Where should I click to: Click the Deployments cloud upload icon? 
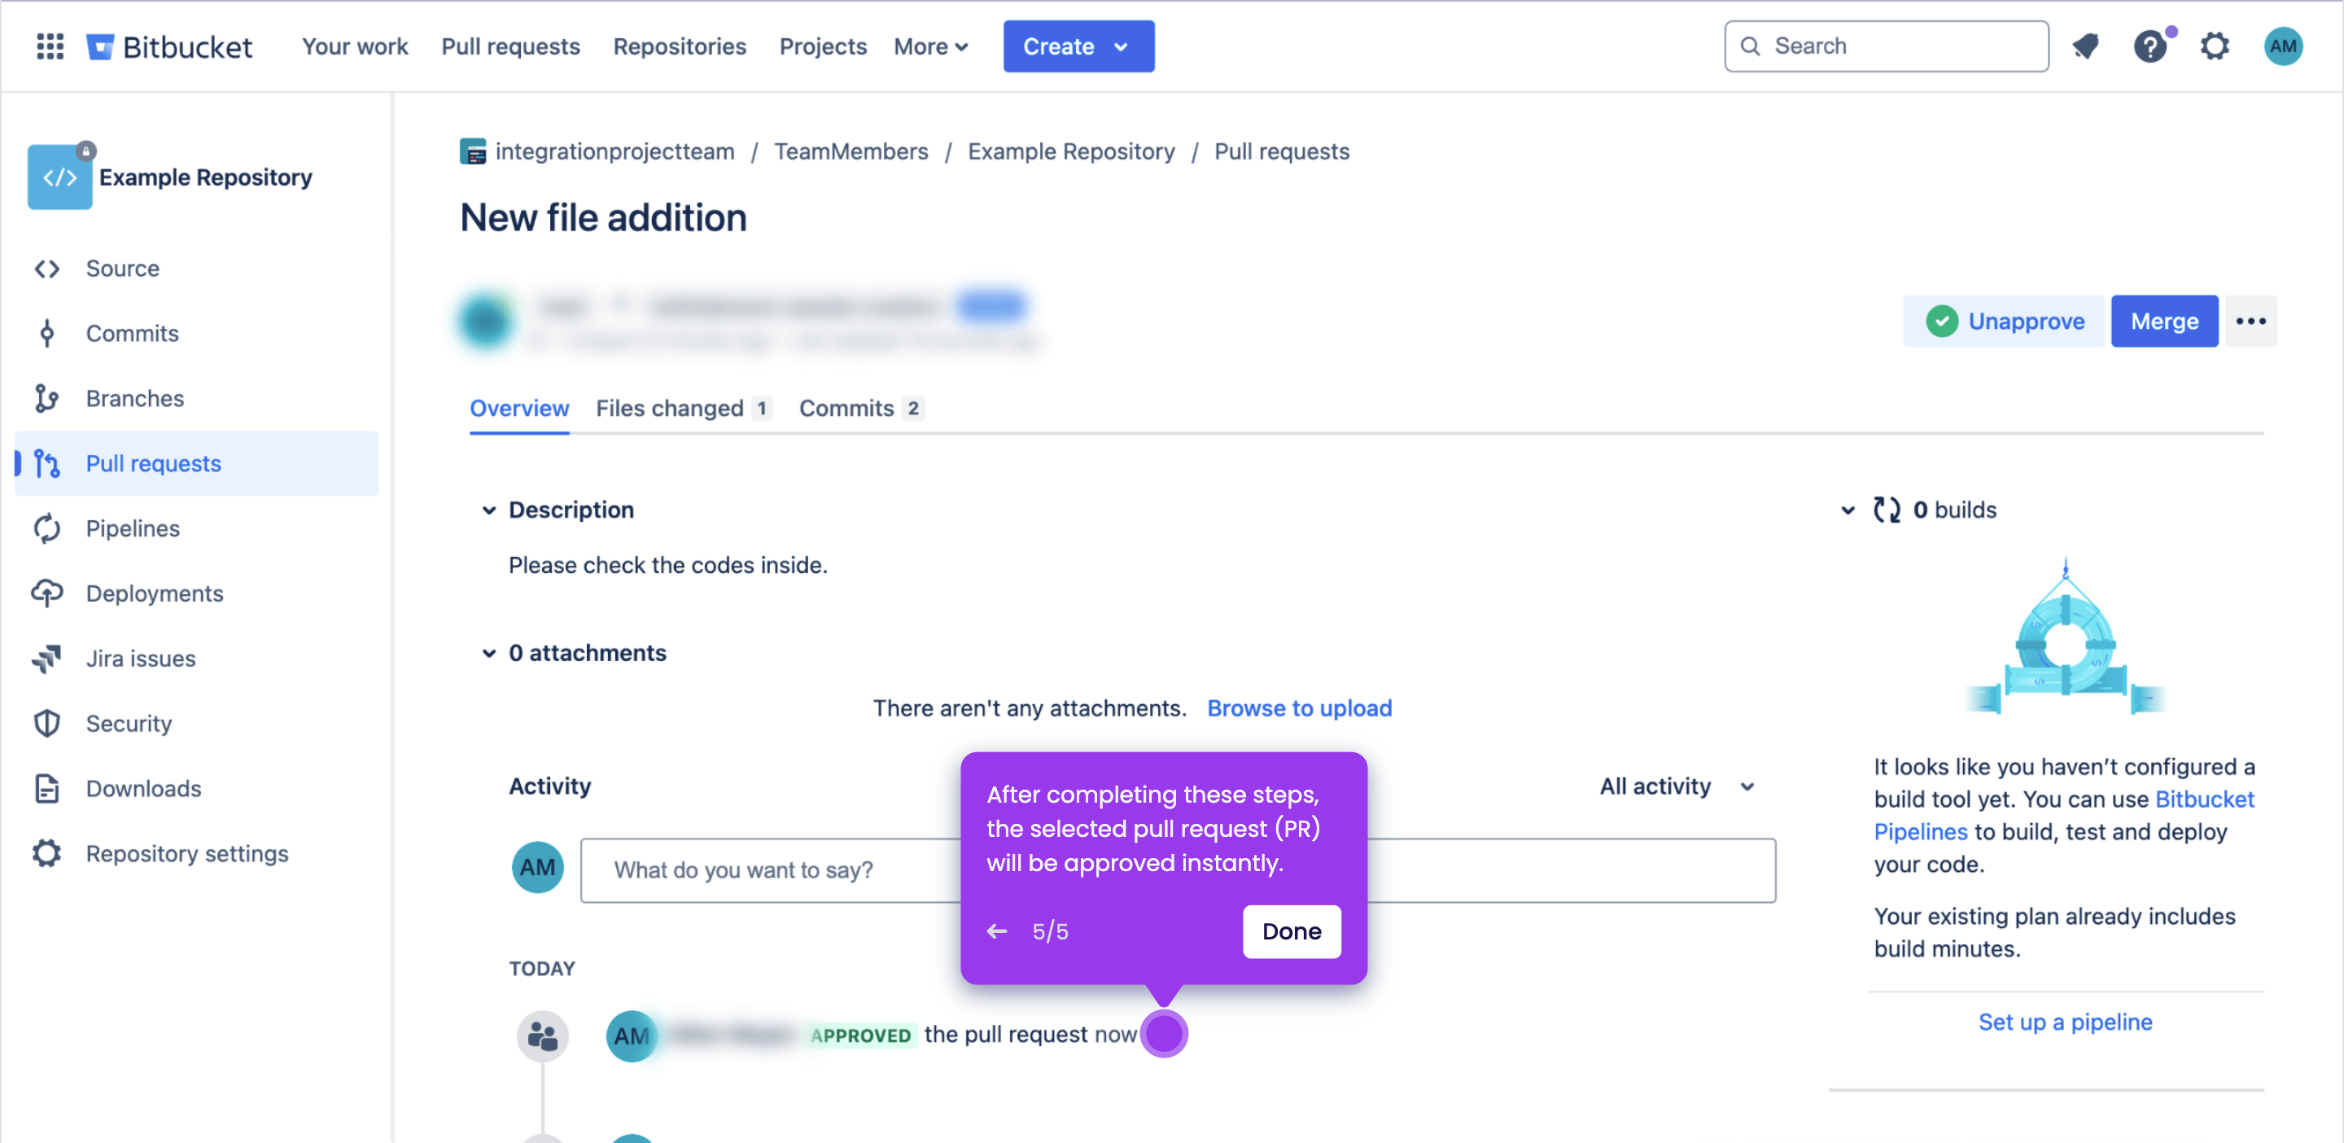point(47,593)
